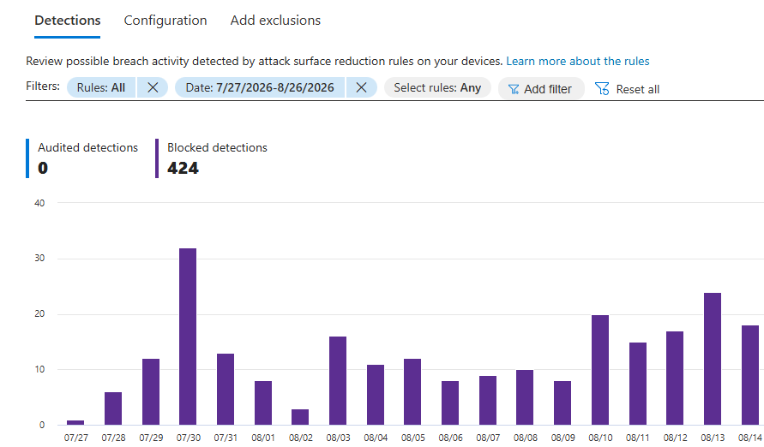Click the 08/13 bar in the chart

pos(713,359)
